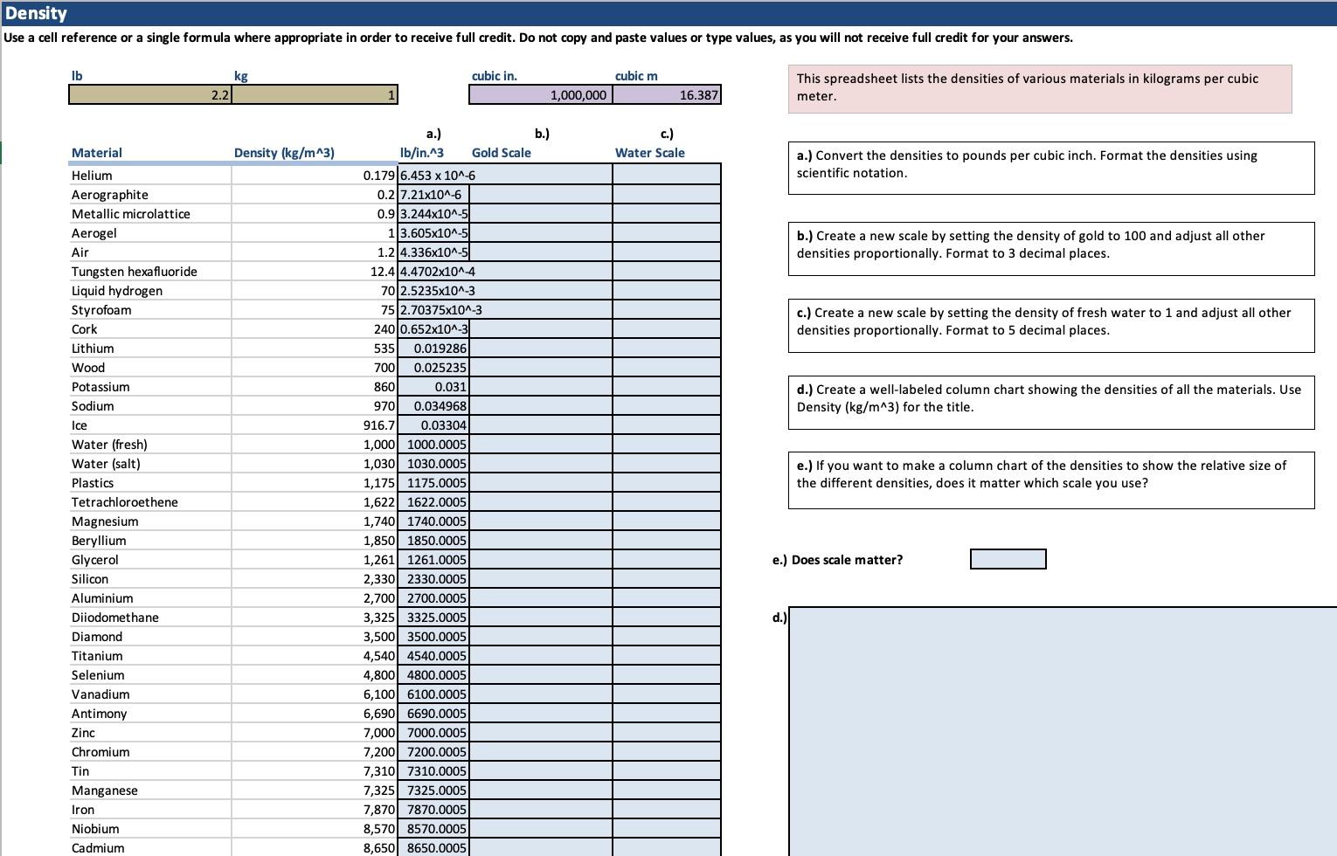1337x856 pixels.
Task: Click the cell showing 6.453 x 10^-6
Action: tap(434, 175)
